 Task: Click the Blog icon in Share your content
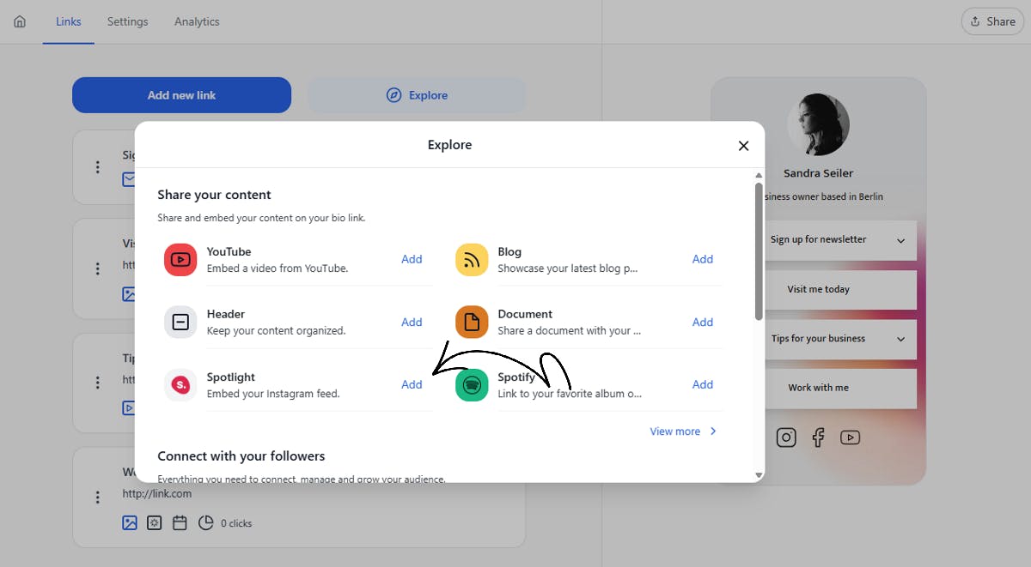[x=471, y=259]
